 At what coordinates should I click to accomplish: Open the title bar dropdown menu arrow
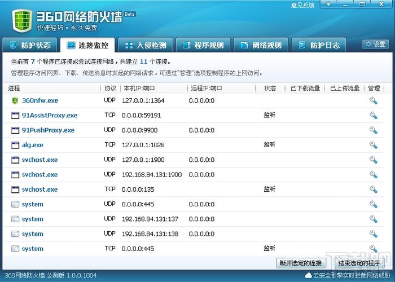pyautogui.click(x=328, y=4)
